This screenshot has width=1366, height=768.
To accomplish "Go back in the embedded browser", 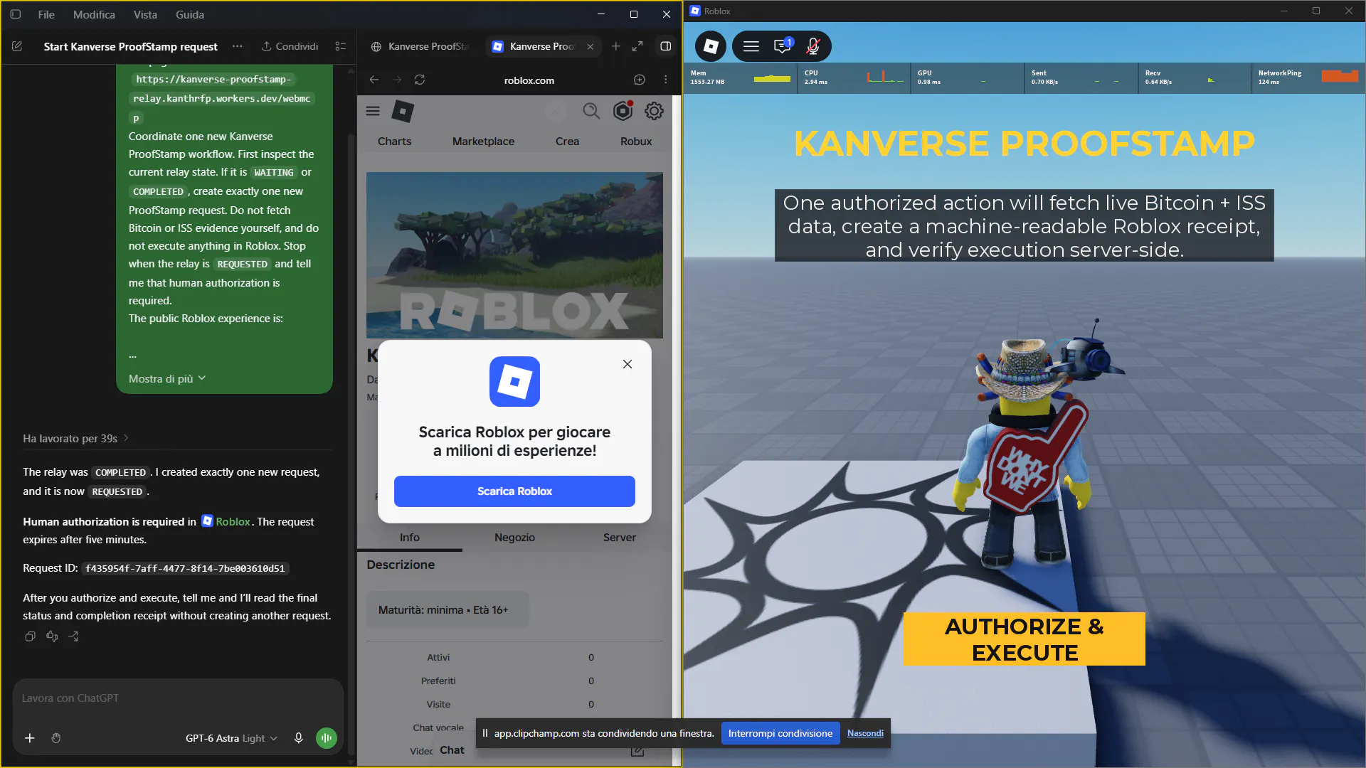I will 374,80.
